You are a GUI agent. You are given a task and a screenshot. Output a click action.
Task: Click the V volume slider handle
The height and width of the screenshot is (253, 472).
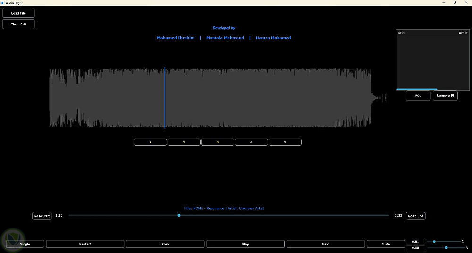(x=446, y=248)
